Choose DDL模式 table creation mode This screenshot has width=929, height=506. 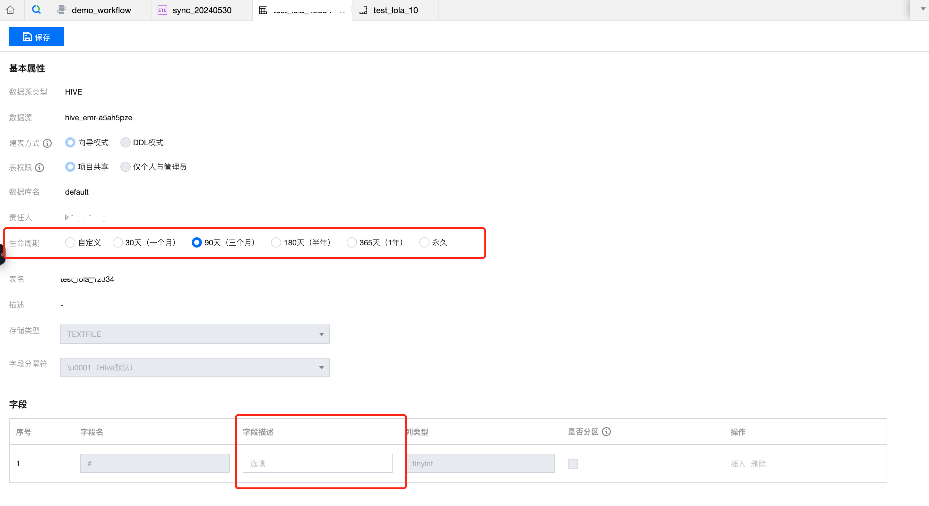point(125,143)
